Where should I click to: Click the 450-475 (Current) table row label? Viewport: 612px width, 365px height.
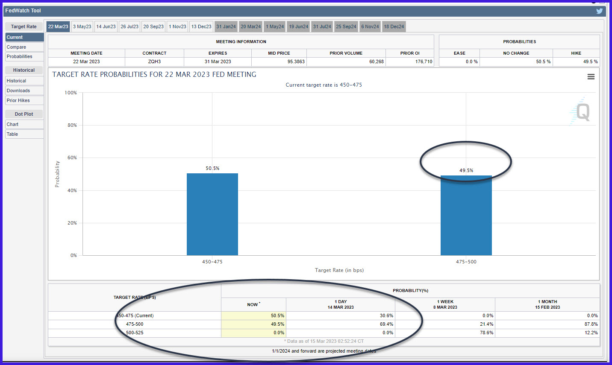click(x=135, y=315)
